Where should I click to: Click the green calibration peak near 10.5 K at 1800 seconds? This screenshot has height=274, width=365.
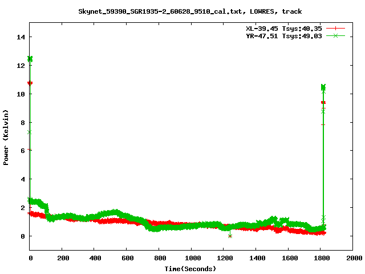tap(323, 87)
